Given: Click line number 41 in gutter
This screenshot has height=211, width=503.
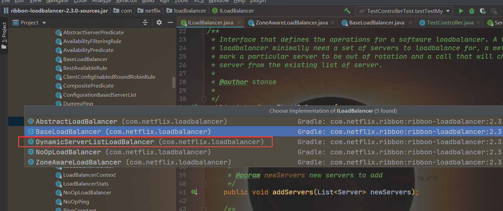Looking at the screenshot, I should pos(183,192).
